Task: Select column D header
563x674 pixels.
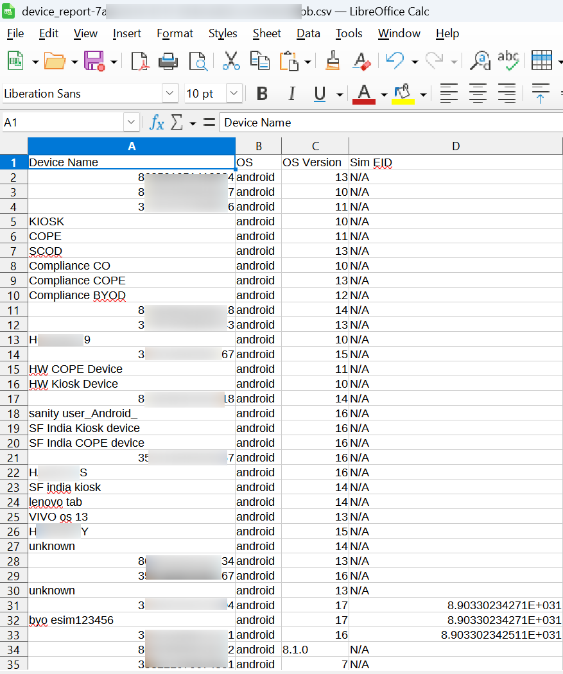Action: (456, 146)
